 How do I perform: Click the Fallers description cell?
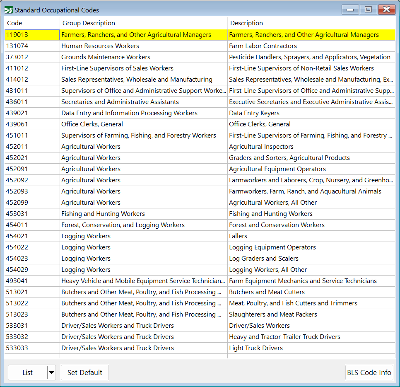point(238,236)
